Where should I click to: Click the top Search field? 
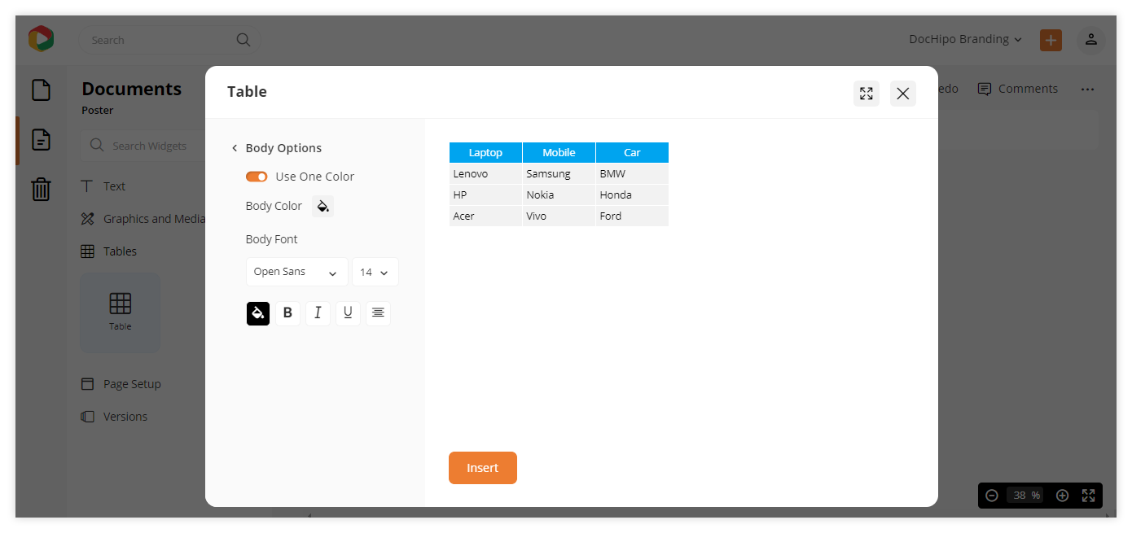(x=169, y=40)
